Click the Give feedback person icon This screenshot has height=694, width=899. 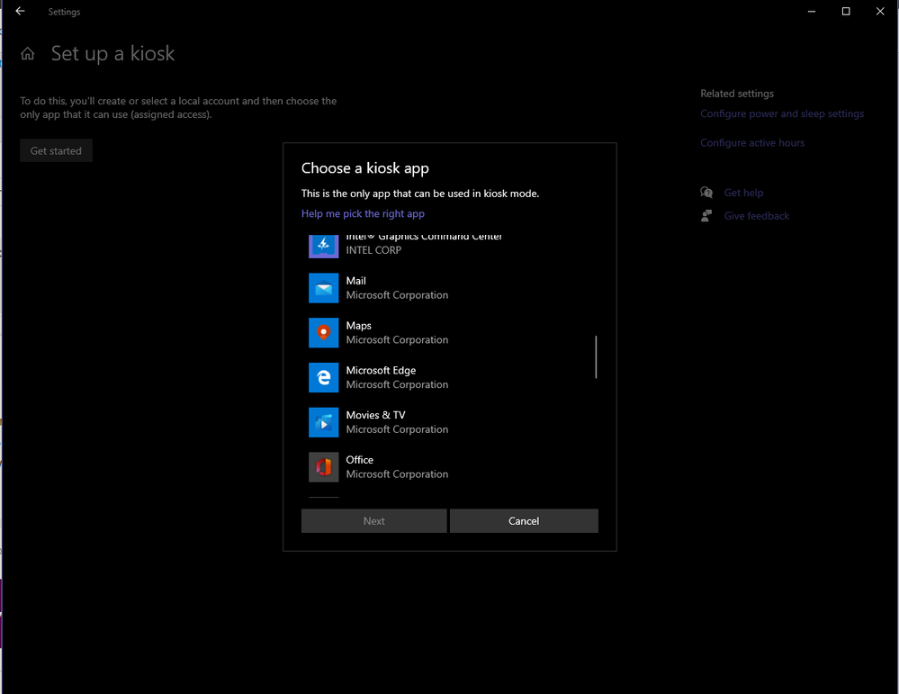[x=706, y=216]
